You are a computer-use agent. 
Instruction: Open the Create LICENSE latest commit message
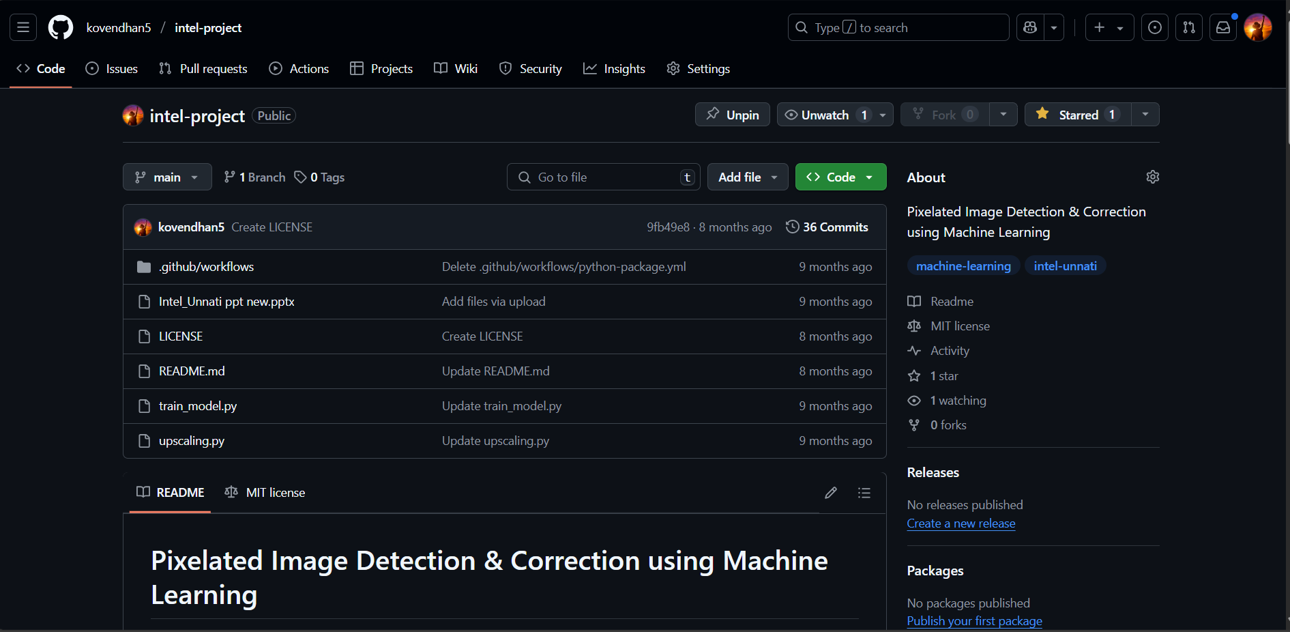point(272,227)
